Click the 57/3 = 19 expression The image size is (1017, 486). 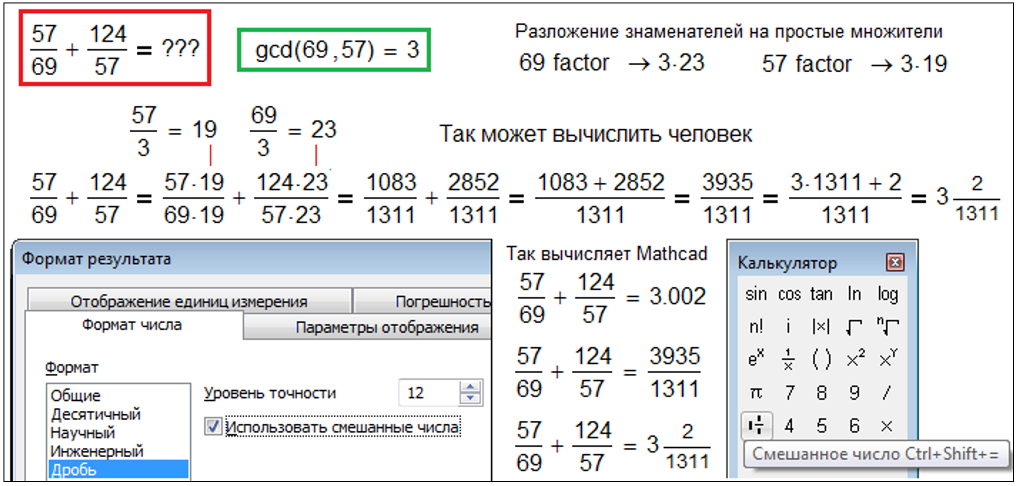(x=173, y=131)
